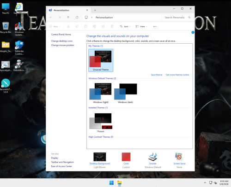Open the View dropdown
The image size is (231, 187).
(x=141, y=26)
